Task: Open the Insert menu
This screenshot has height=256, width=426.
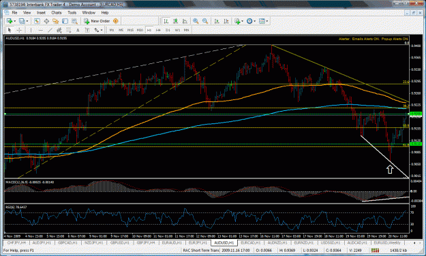Action: point(41,12)
